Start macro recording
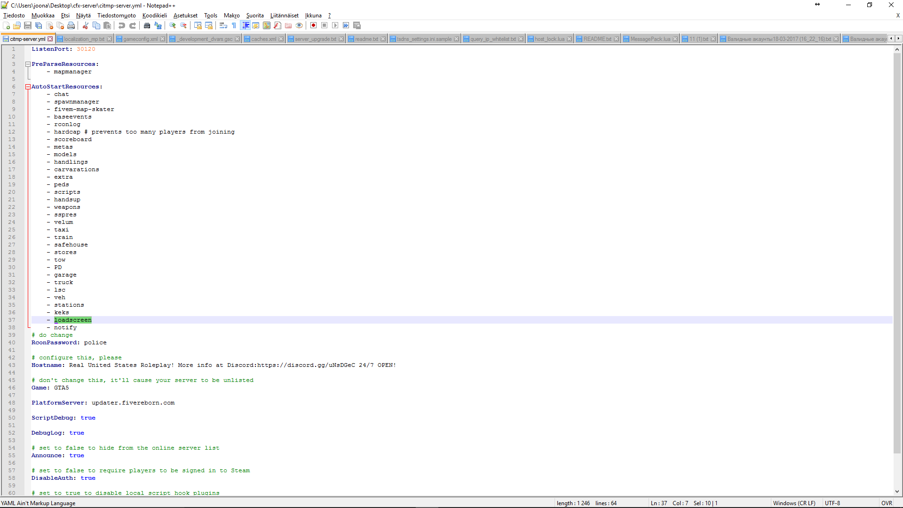Screen dimensions: 903x508 click(313, 25)
